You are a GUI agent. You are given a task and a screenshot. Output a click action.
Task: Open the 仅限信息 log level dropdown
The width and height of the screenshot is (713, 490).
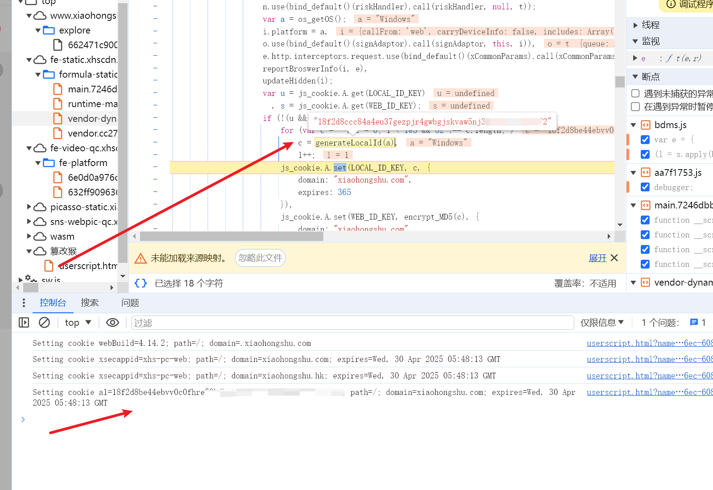[602, 322]
